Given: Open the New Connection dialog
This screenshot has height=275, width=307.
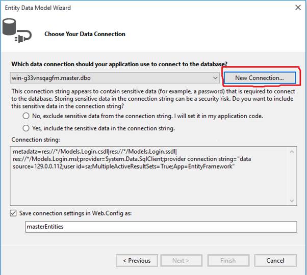Looking at the screenshot, I should pos(260,78).
